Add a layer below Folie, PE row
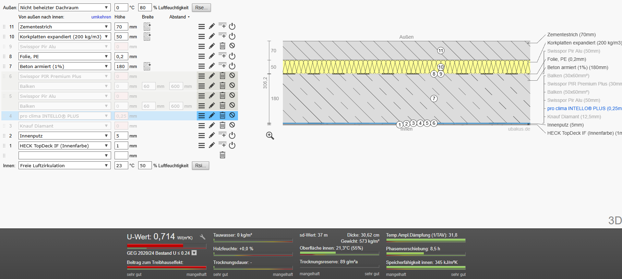Image resolution: width=622 pixels, height=279 pixels. pos(223,55)
